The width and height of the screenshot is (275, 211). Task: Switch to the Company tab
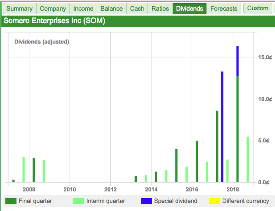[53, 8]
